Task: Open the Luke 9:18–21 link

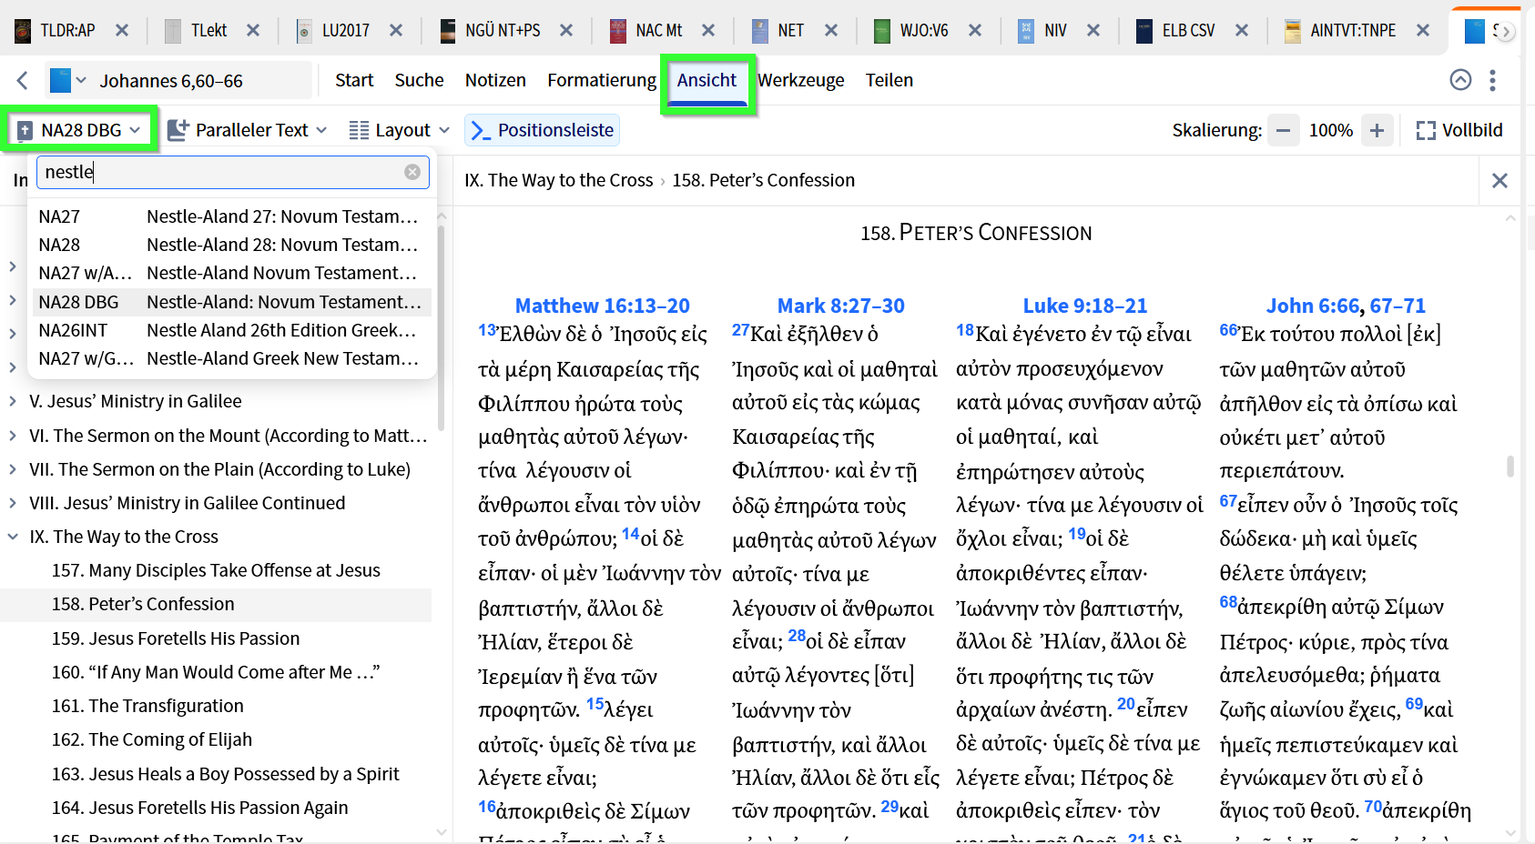Action: (x=1085, y=306)
